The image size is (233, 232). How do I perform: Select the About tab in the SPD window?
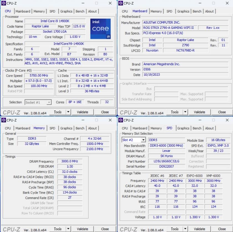click(209, 128)
